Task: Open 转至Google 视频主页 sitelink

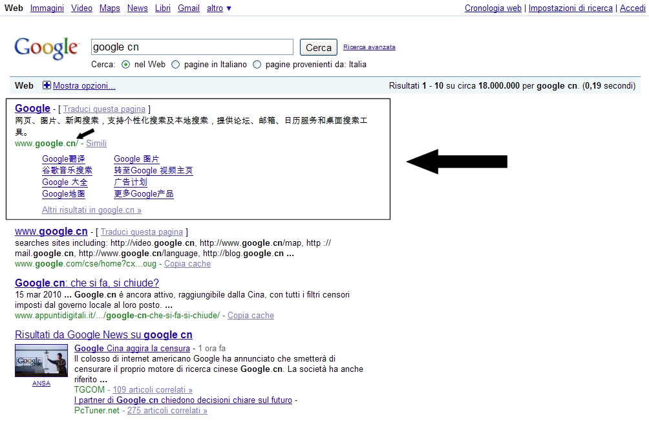Action: [x=154, y=171]
